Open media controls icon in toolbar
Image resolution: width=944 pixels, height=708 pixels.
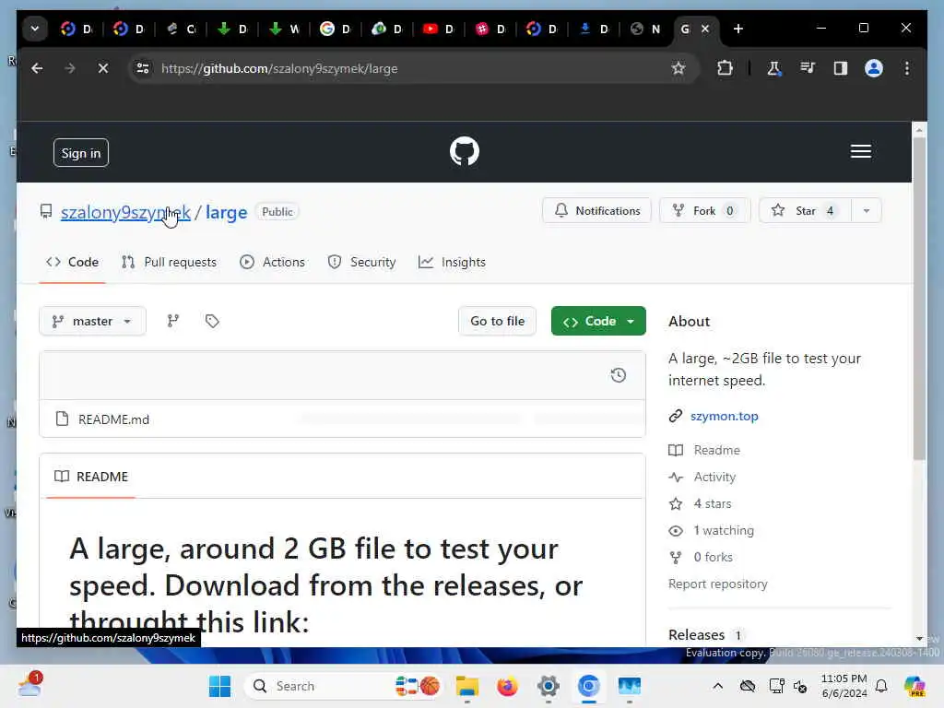click(808, 68)
